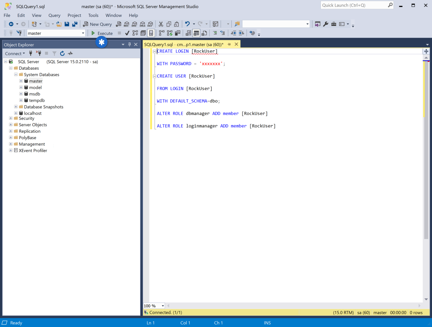
Task: Click the Open File folder icon
Action: [59, 24]
